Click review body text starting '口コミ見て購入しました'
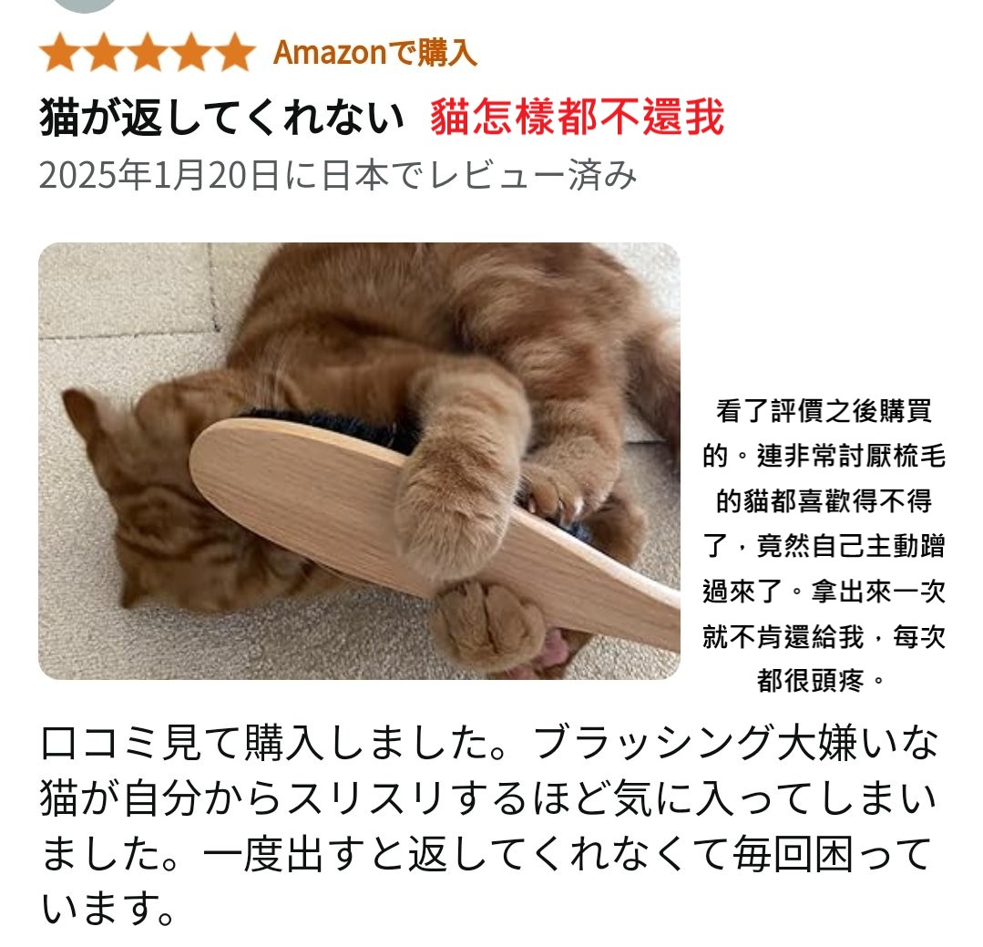The width and height of the screenshot is (983, 947). [489, 743]
